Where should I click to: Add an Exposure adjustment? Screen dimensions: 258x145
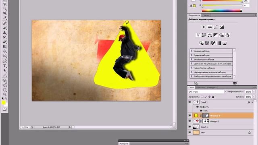[x=222, y=27]
